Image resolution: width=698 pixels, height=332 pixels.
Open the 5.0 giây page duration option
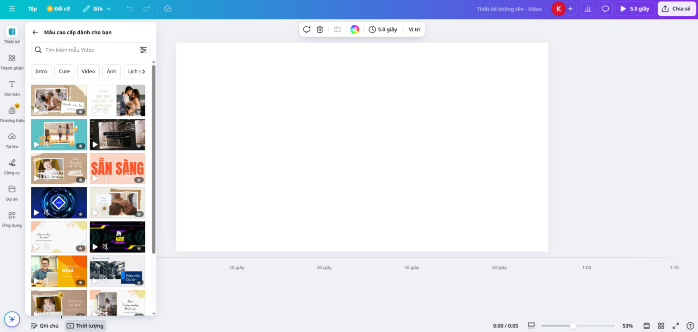coord(383,29)
